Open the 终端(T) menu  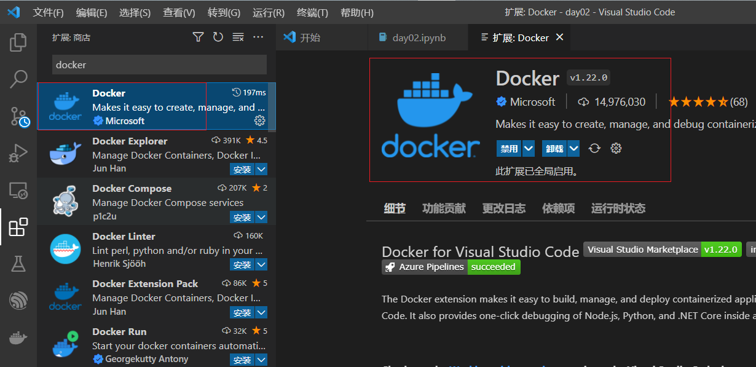click(312, 12)
